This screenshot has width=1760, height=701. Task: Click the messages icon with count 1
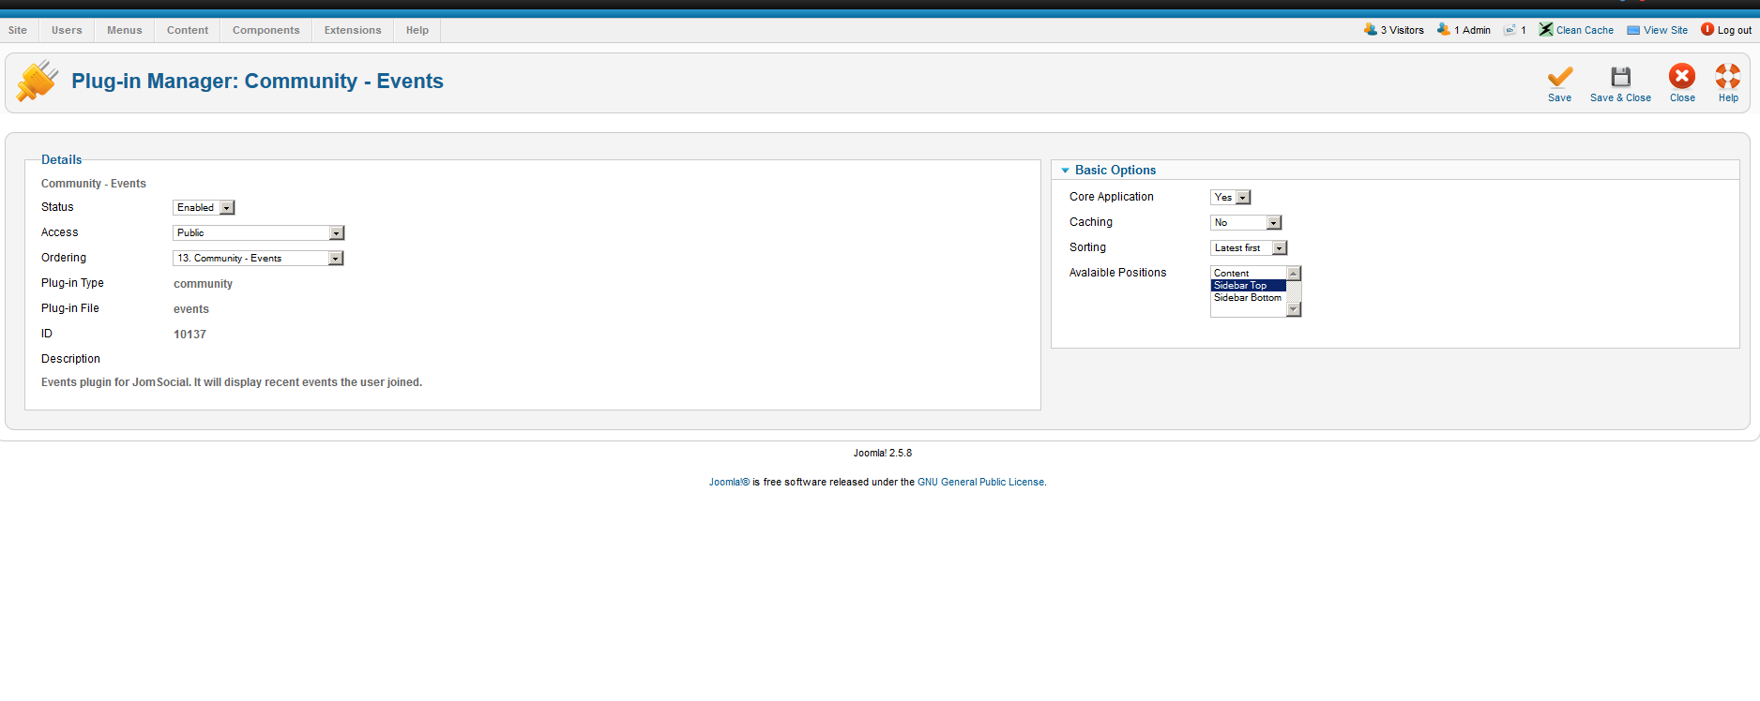[x=1510, y=30]
